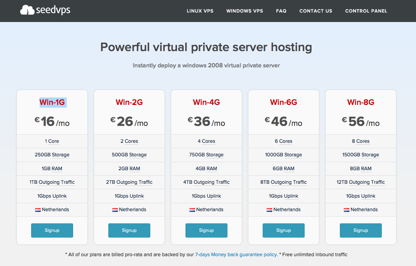
Task: Click the 4 Cores feature text
Action: (206, 141)
